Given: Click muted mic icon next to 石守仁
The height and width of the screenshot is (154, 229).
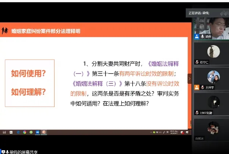Looking at the screenshot, I should point(197,62).
